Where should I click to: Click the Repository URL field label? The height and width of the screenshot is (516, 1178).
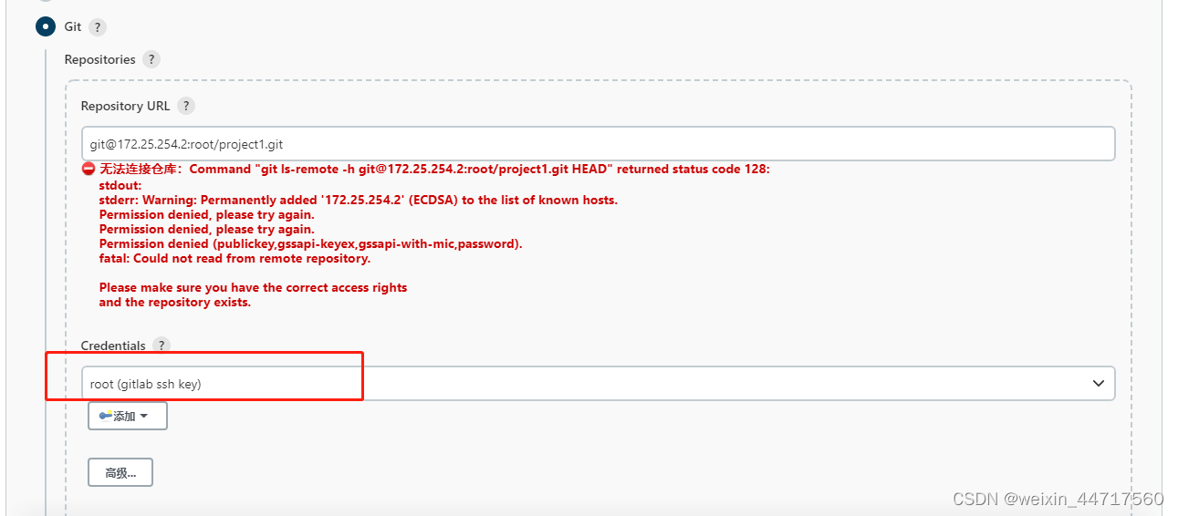[125, 106]
